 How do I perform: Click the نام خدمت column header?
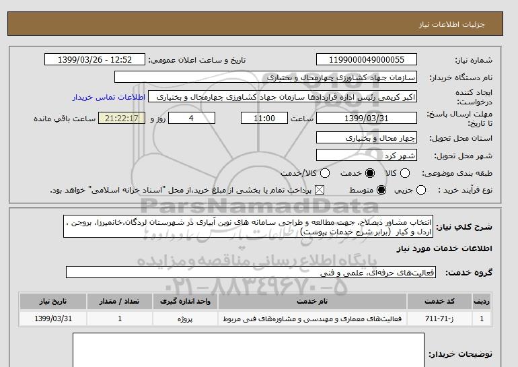(312, 301)
